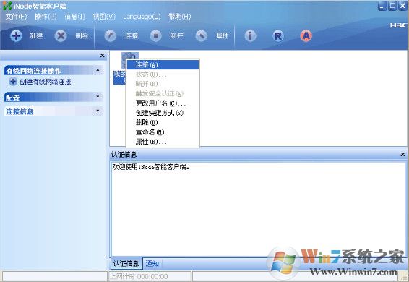Choose 属性(R) in context menu
This screenshot has width=409, height=282.
tap(163, 142)
